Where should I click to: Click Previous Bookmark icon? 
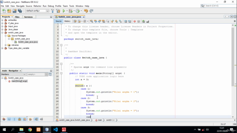[x=113, y=21]
